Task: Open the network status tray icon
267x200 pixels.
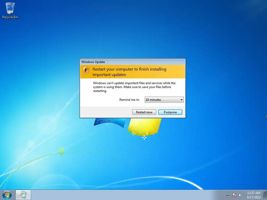Action: coord(228,195)
